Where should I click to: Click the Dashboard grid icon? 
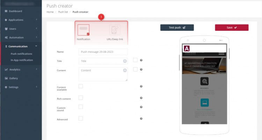tap(6, 11)
